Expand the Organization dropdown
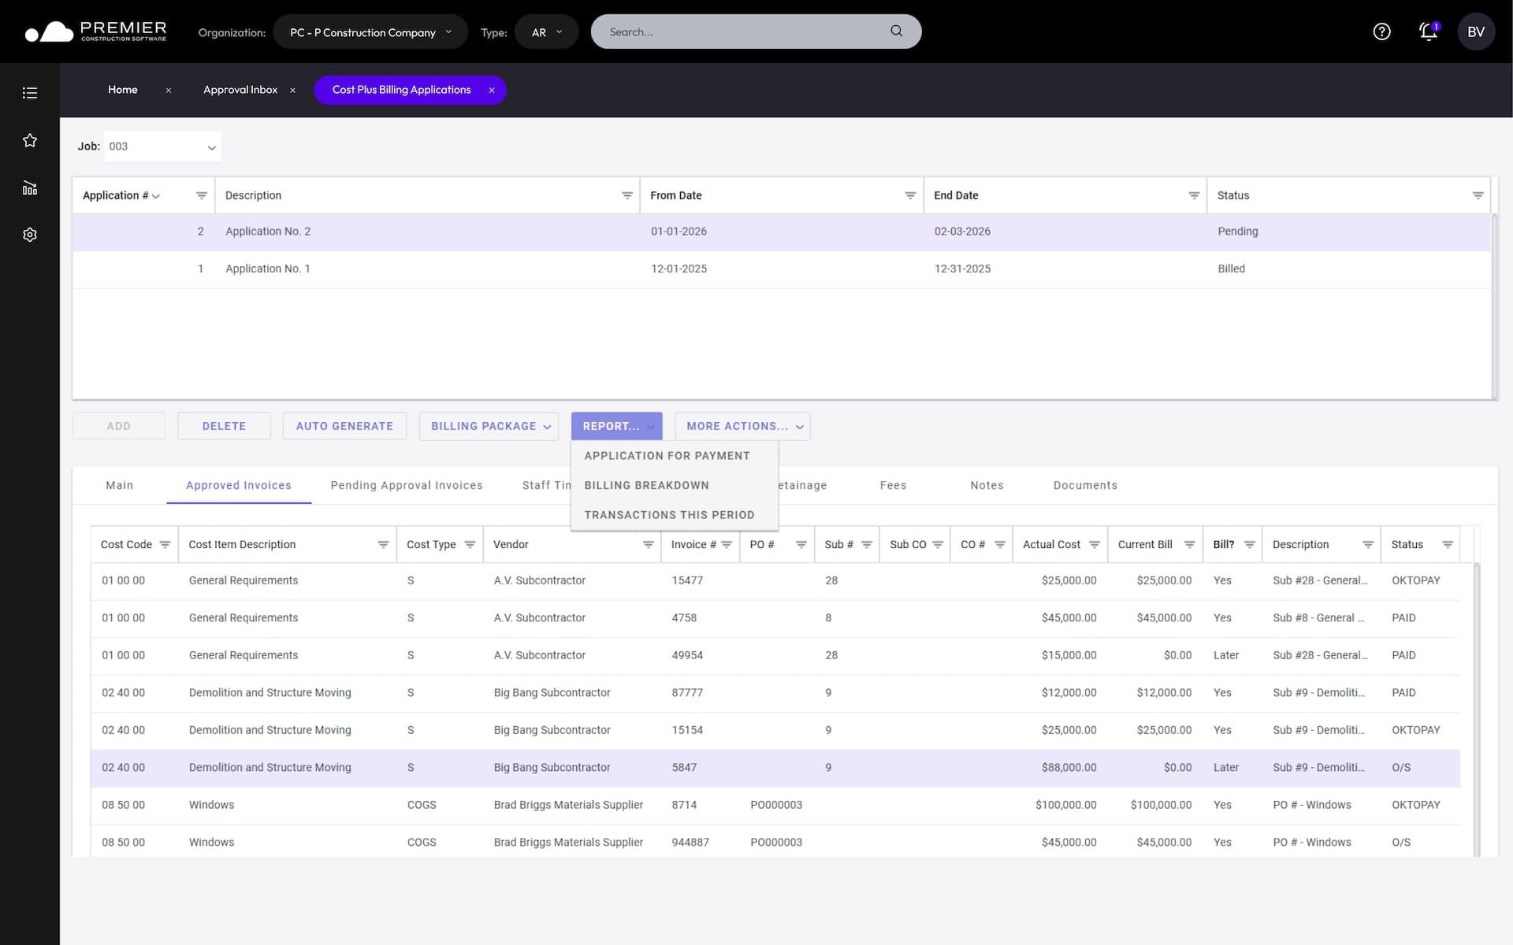 click(x=370, y=32)
